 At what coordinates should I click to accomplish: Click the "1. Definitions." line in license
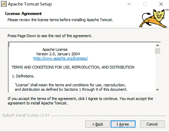[x=23, y=76]
